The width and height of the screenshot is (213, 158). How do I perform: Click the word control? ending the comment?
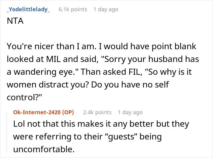pyautogui.click(x=24, y=97)
